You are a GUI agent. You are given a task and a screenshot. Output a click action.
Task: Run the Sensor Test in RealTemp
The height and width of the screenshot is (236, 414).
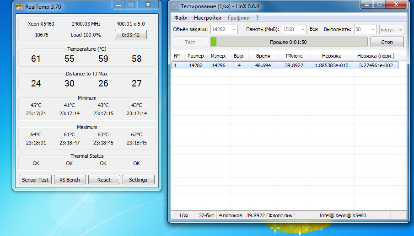(35, 179)
